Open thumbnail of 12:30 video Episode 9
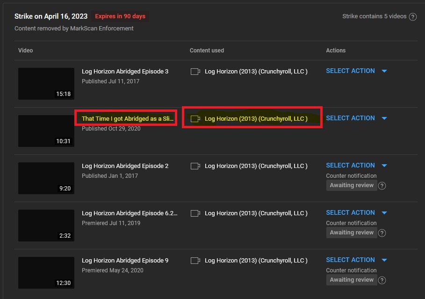Viewport: 425px width, 299px height. [46, 273]
